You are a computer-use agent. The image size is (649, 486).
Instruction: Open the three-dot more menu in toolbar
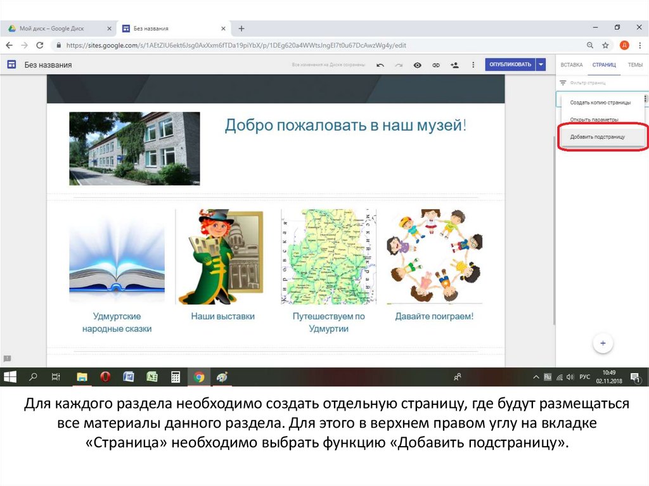[x=473, y=65]
